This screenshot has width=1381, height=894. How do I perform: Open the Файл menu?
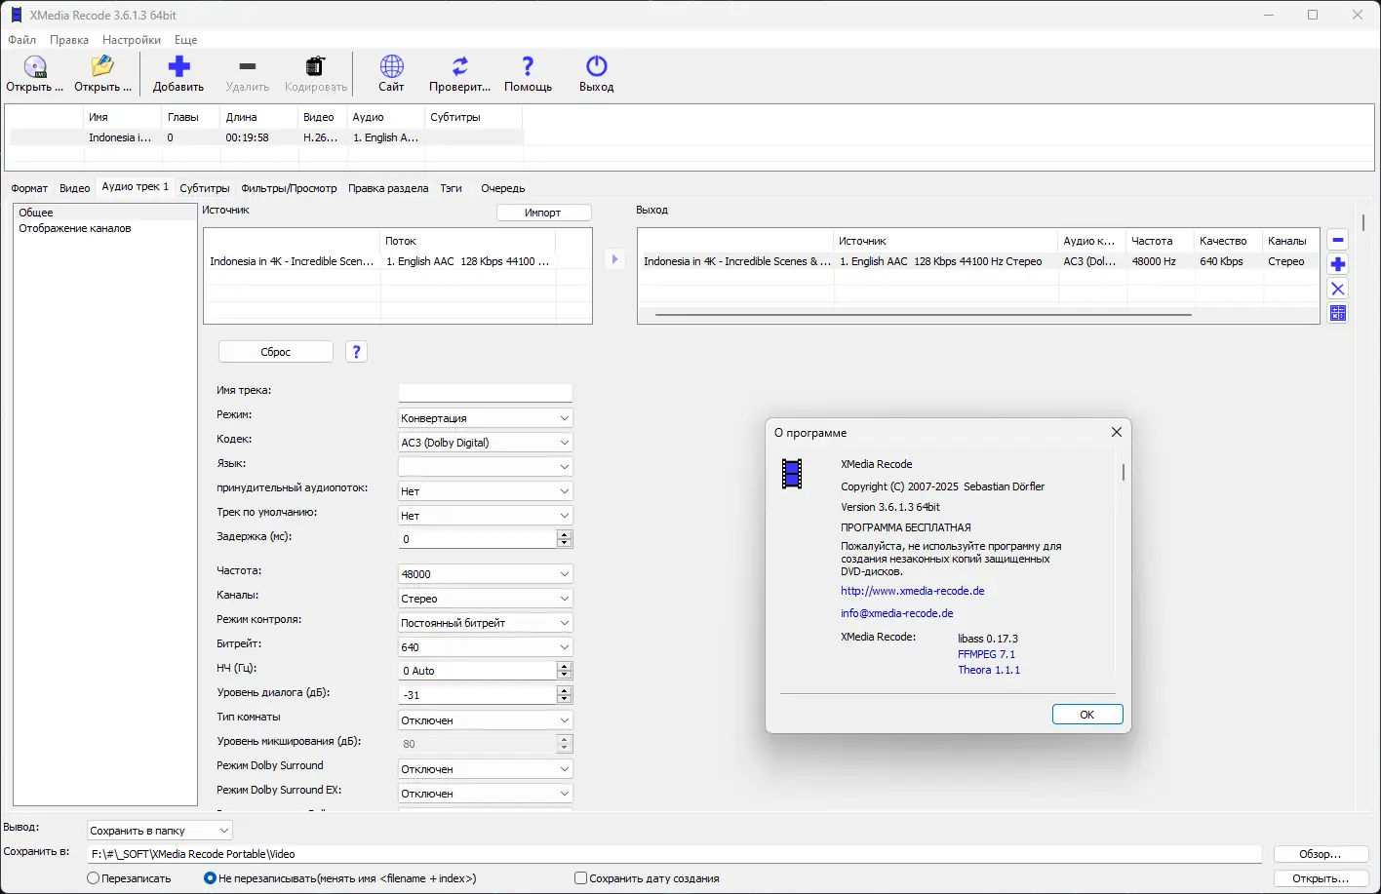coord(22,40)
